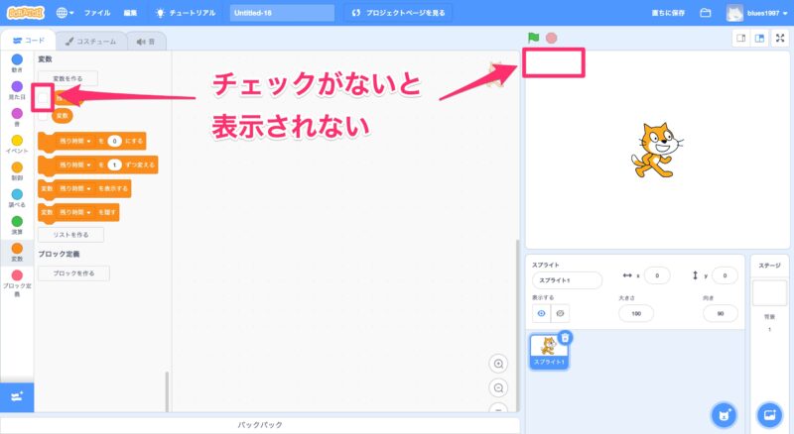
Task: Click the green flag to run
Action: click(534, 38)
